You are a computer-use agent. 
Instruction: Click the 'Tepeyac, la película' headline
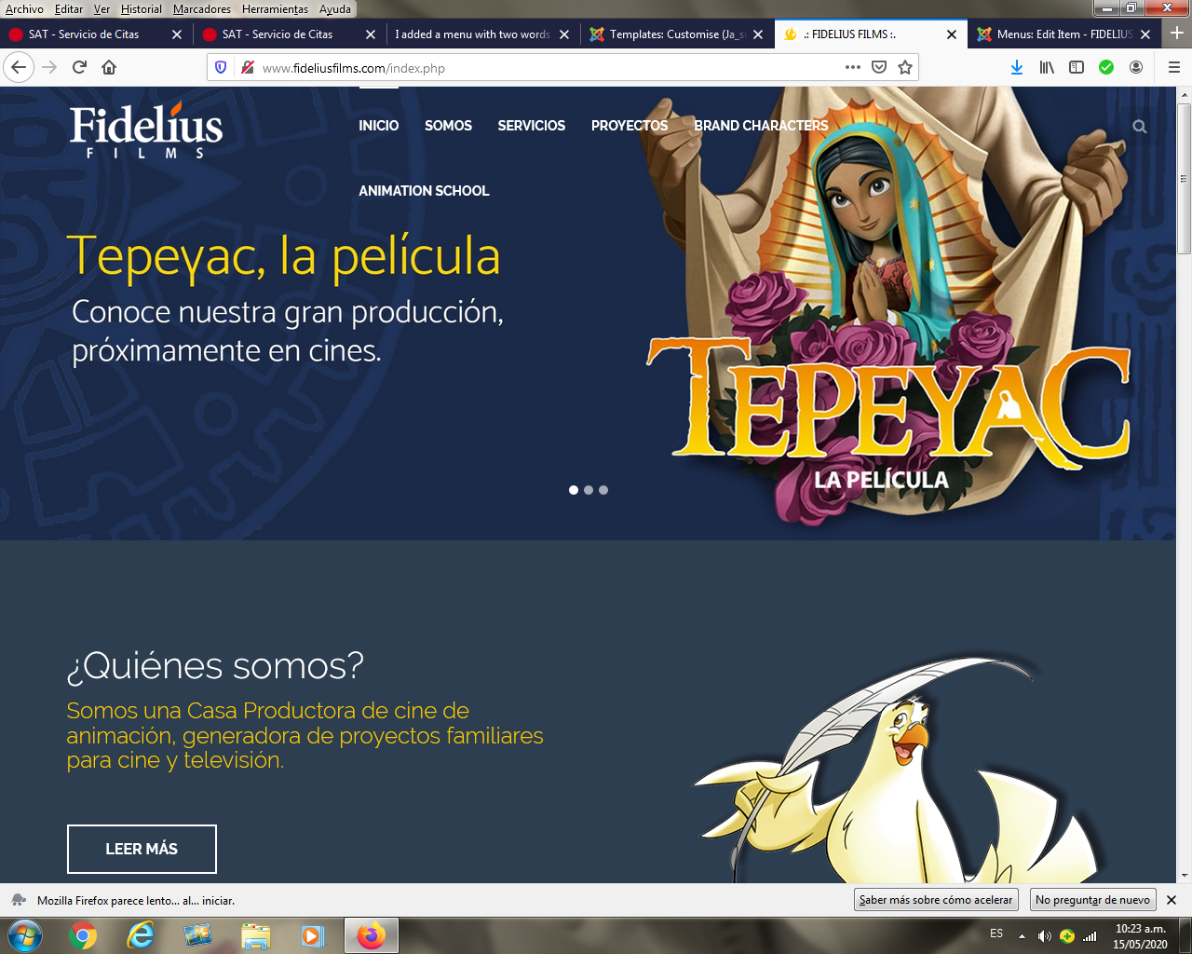[x=284, y=255]
